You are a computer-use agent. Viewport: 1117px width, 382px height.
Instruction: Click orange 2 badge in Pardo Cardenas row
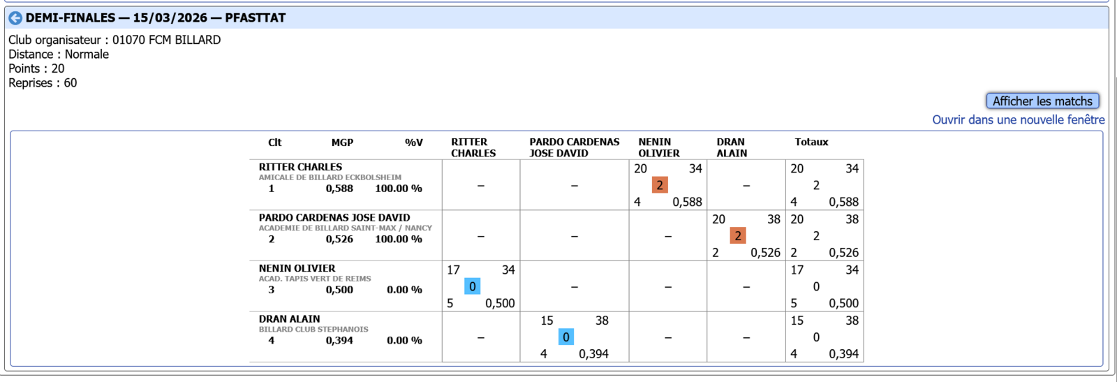point(738,236)
